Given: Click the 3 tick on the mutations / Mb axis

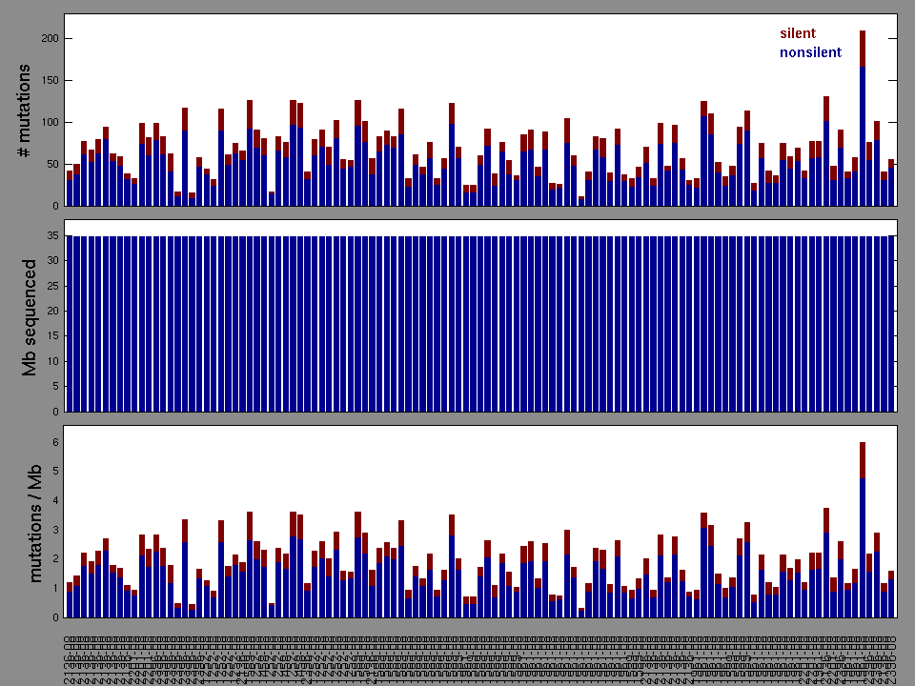Looking at the screenshot, I should pos(55,529).
